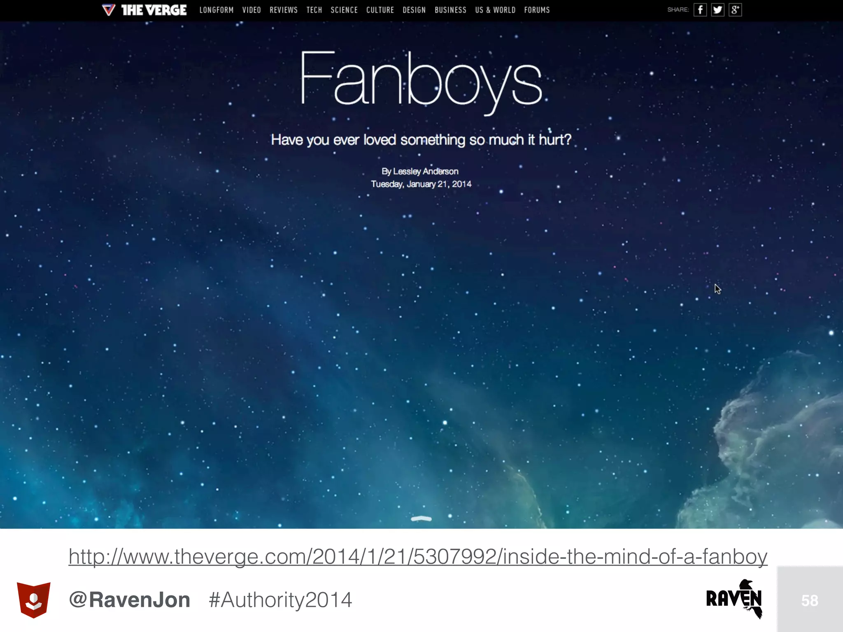843x632 pixels.
Task: Open the Reviews section
Action: 284,10
